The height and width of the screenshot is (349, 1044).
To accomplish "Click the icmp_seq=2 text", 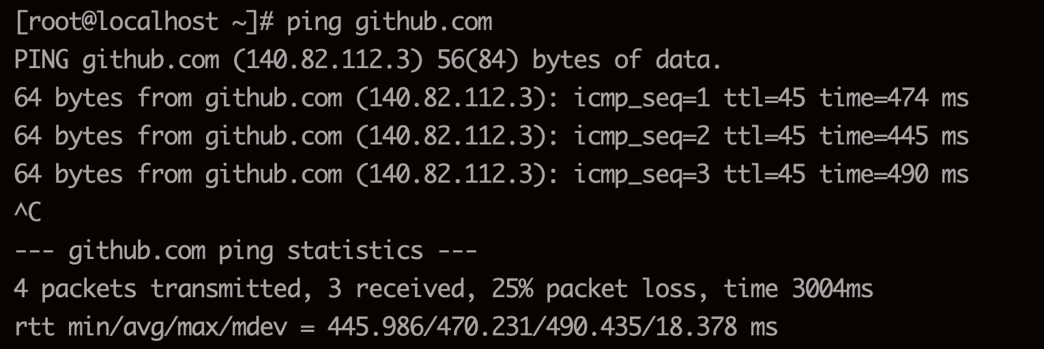I will 641,136.
